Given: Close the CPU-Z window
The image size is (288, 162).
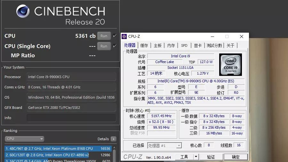Looking at the screenshot, I should tap(242, 36).
